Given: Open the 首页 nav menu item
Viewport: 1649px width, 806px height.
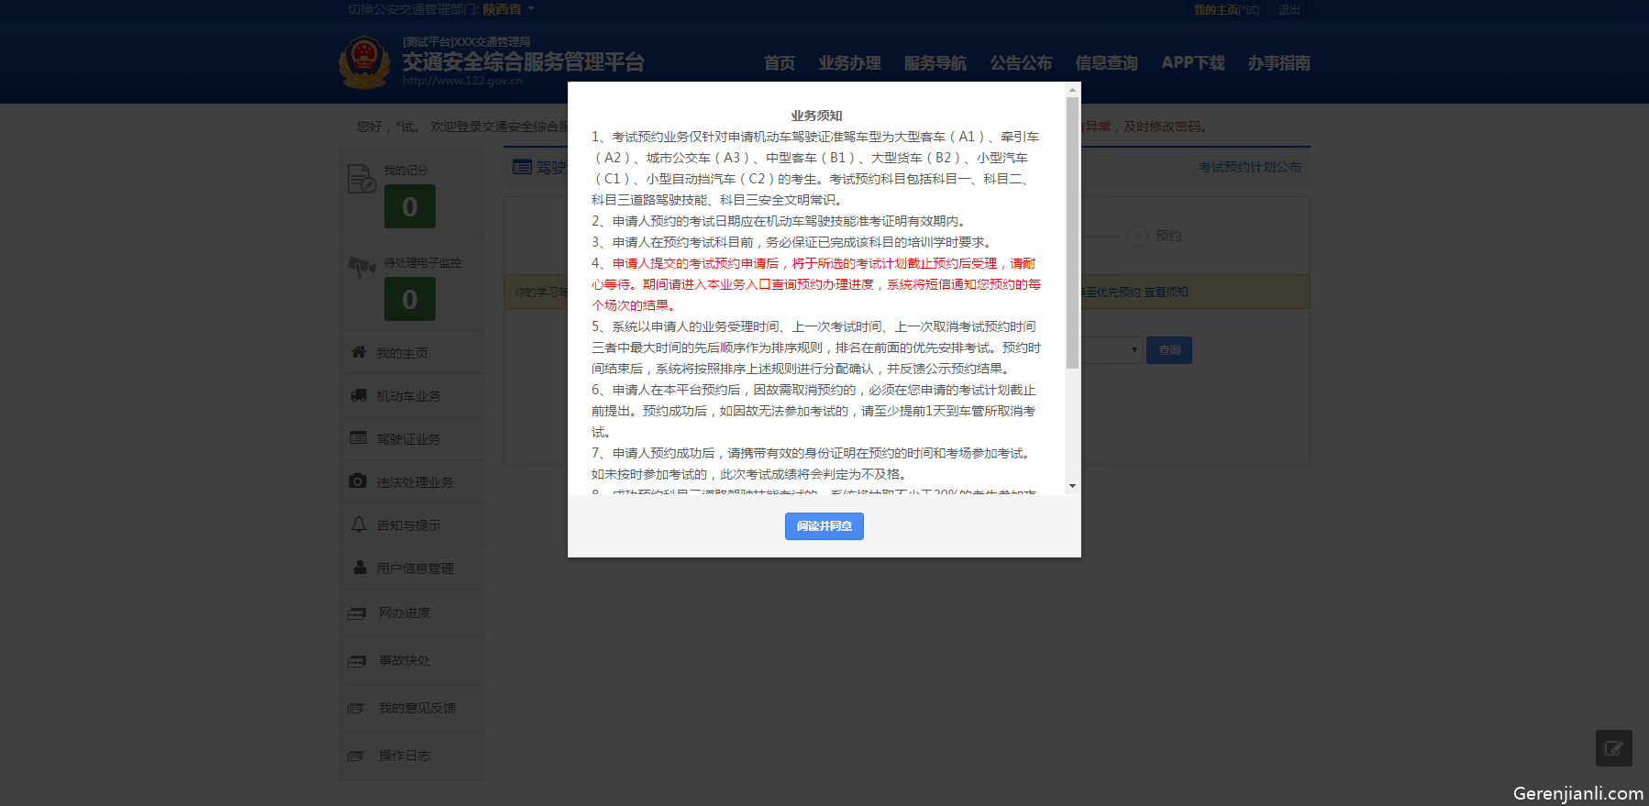Looking at the screenshot, I should coord(779,63).
